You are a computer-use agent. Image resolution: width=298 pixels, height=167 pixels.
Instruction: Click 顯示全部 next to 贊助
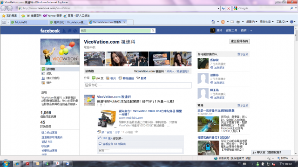click(243, 105)
